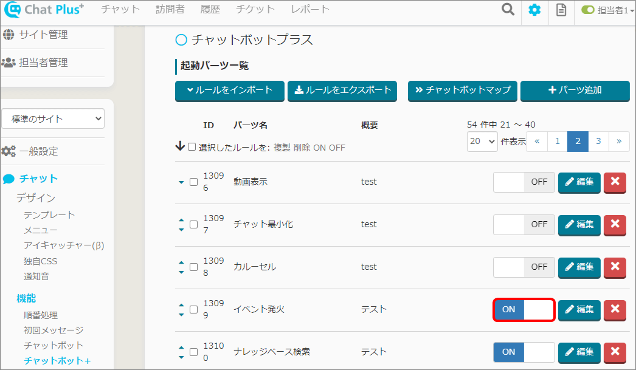Check the チャット最小化 row checkbox
Viewport: 636px width, 370px height.
[194, 225]
